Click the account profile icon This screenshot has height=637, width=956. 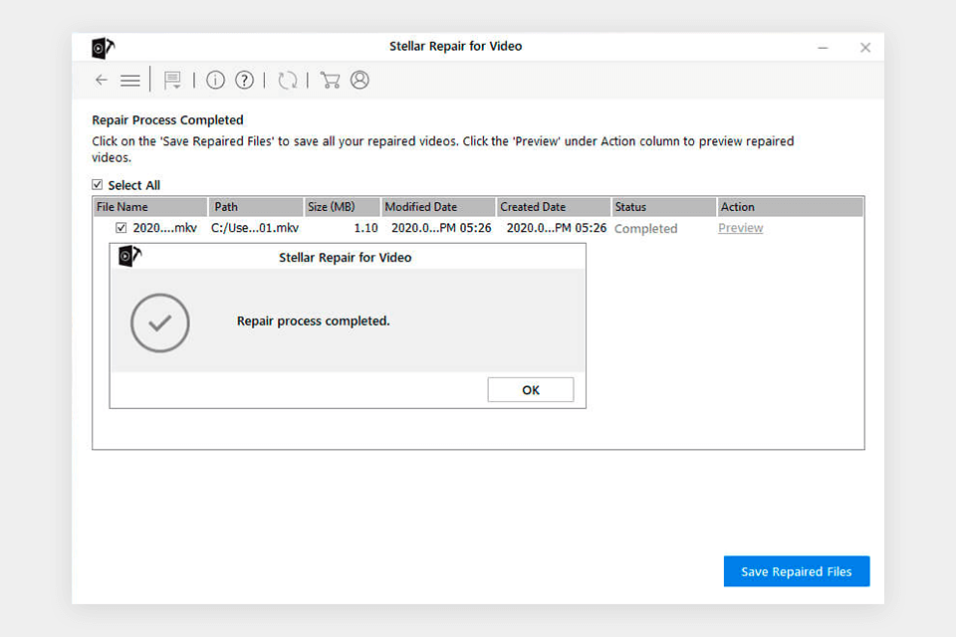359,80
